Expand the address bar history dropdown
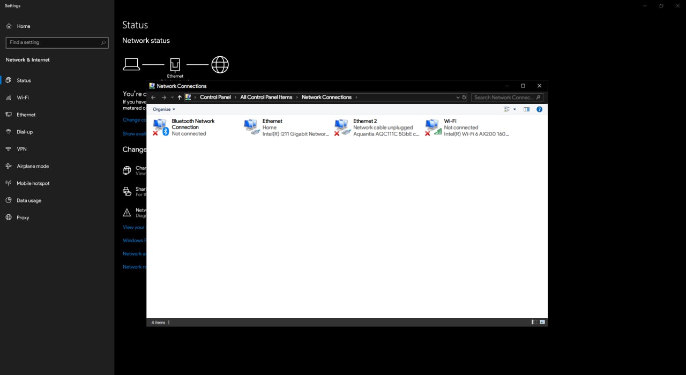The height and width of the screenshot is (375, 686). point(458,97)
